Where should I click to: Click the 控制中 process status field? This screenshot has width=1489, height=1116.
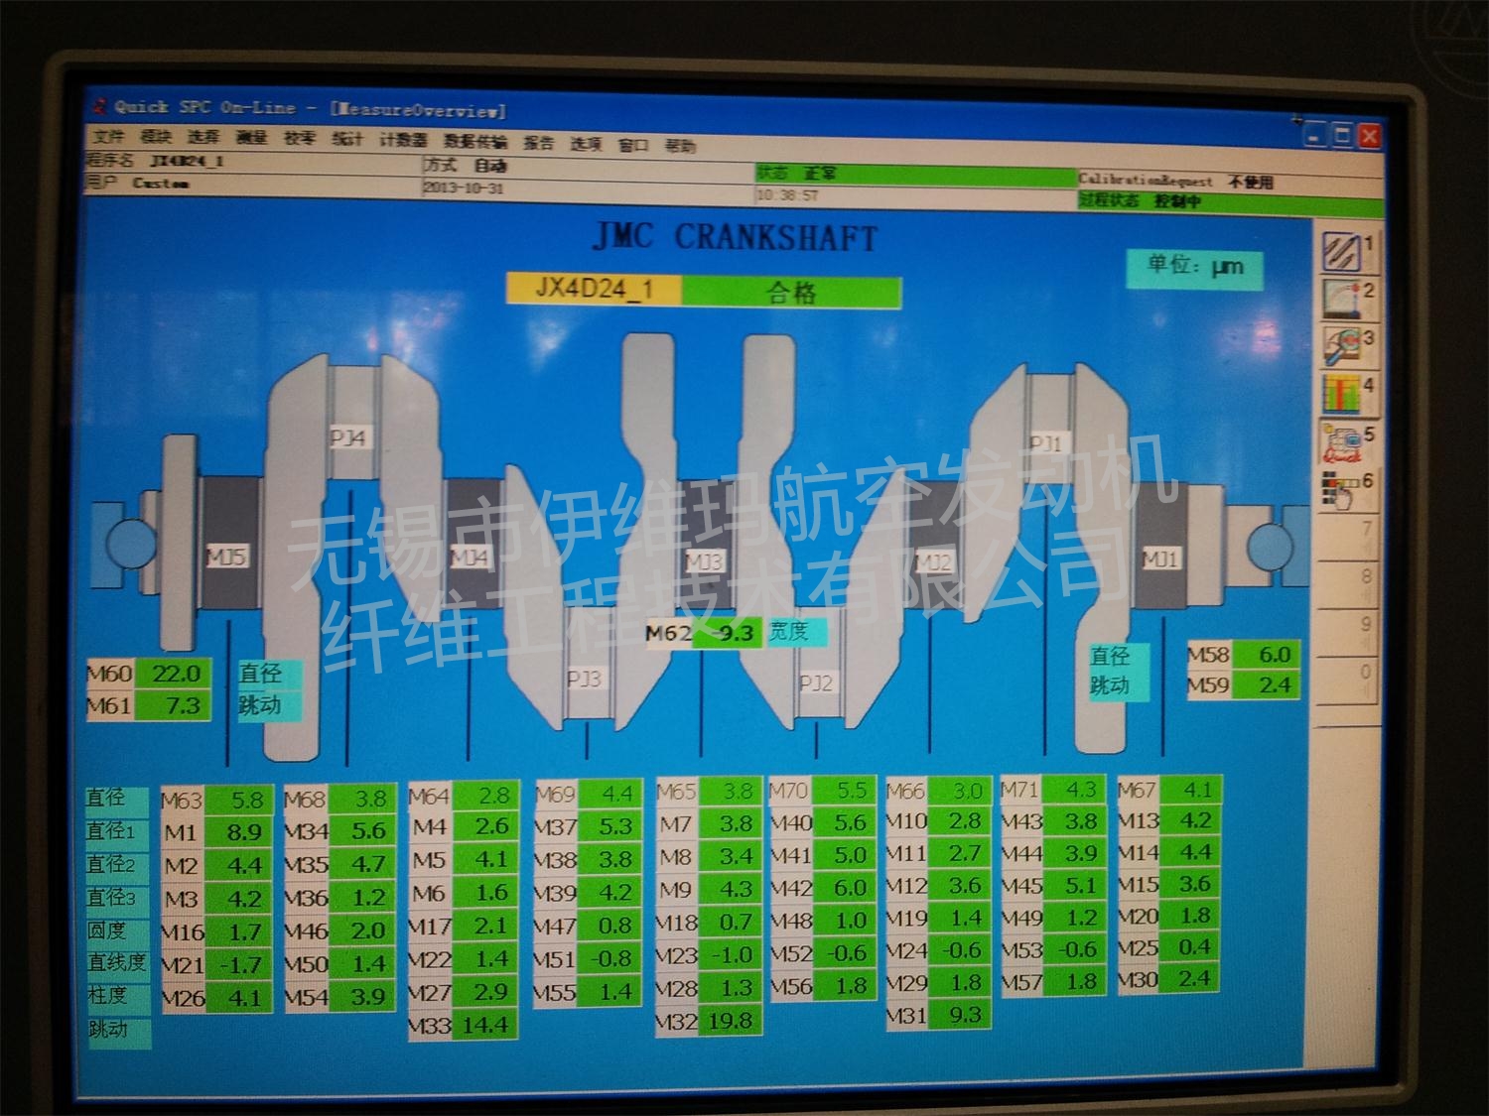1230,201
